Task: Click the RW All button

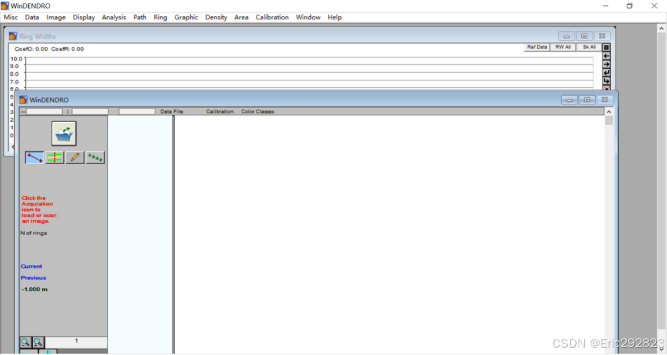Action: click(x=563, y=48)
